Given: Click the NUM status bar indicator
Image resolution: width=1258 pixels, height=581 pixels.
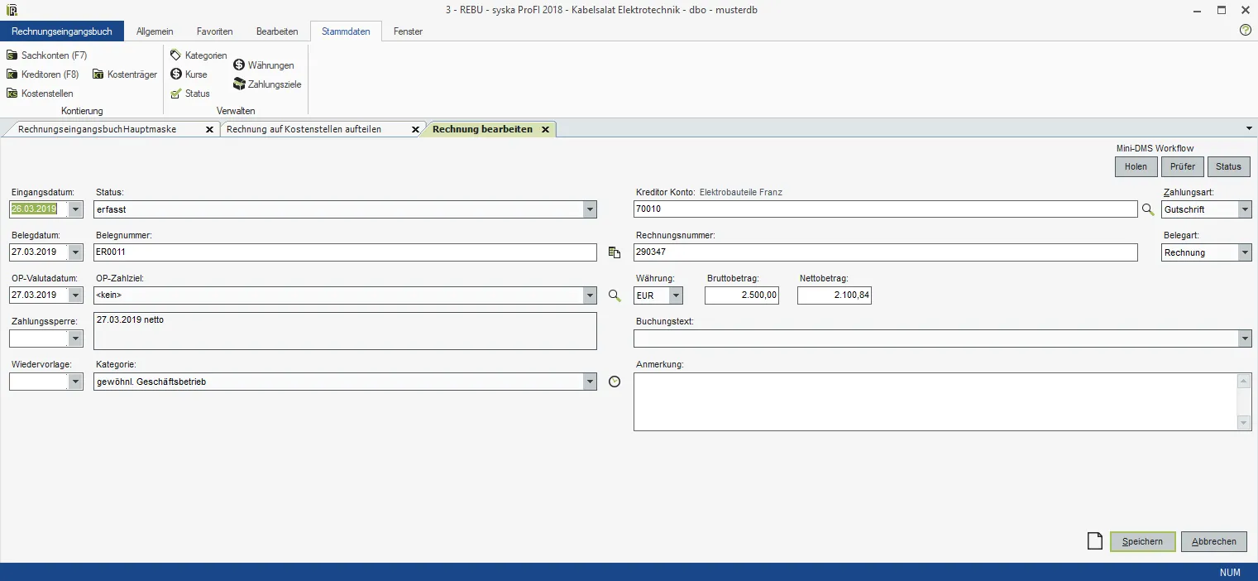Looking at the screenshot, I should tap(1230, 573).
